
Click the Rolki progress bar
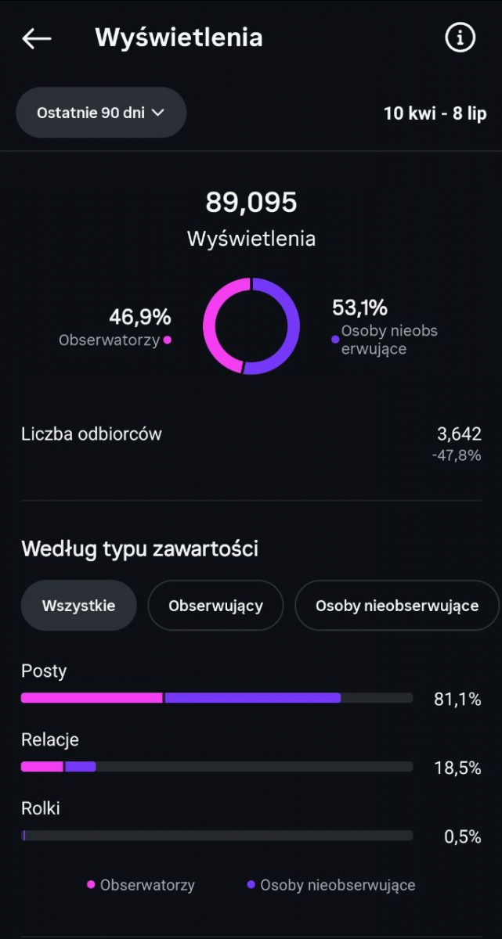pos(216,836)
